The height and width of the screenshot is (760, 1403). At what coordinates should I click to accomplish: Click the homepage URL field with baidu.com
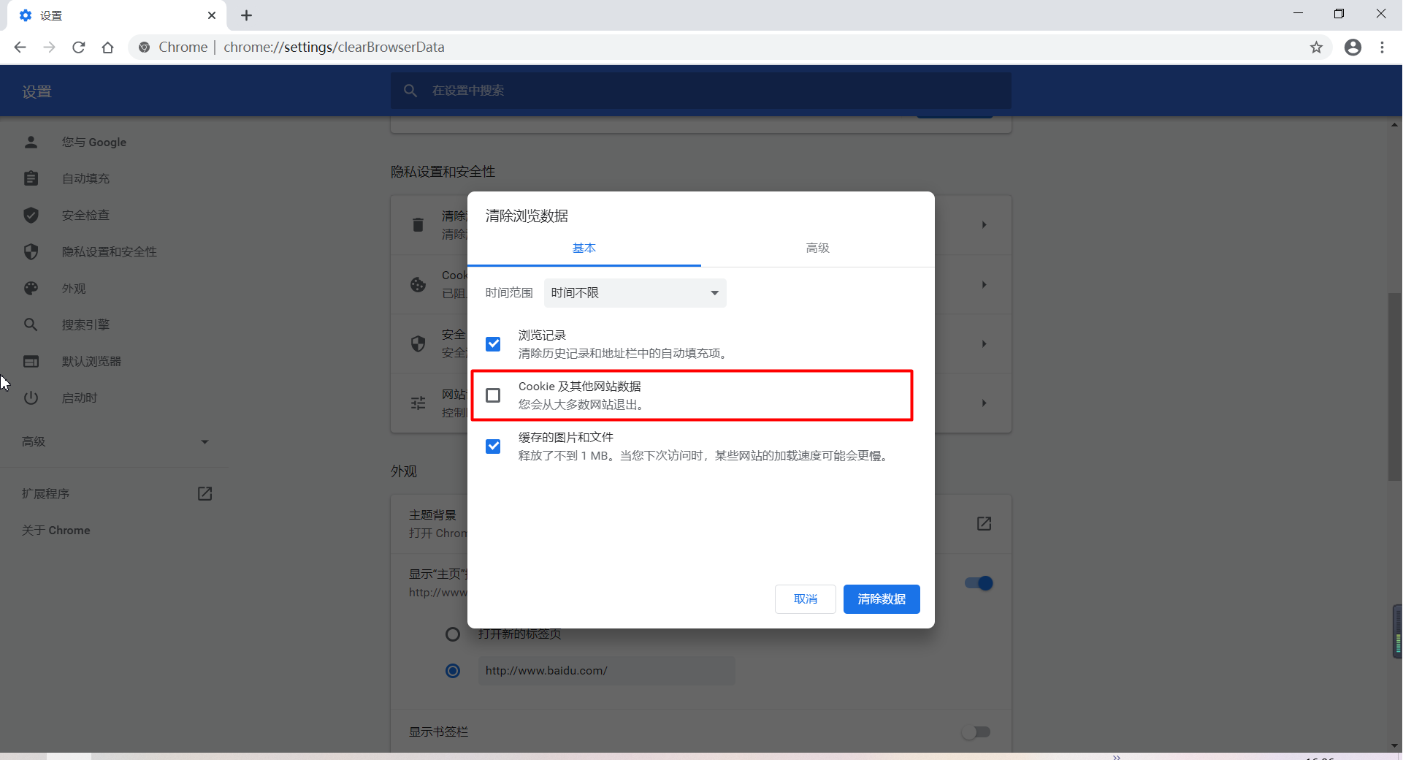[606, 671]
